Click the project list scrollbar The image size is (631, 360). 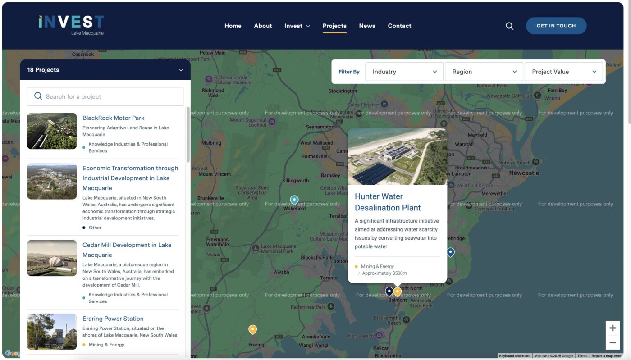click(188, 134)
